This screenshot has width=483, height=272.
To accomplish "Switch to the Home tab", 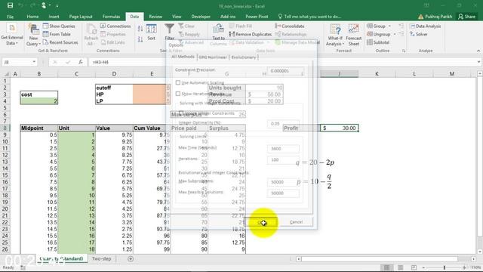I will (x=32, y=17).
